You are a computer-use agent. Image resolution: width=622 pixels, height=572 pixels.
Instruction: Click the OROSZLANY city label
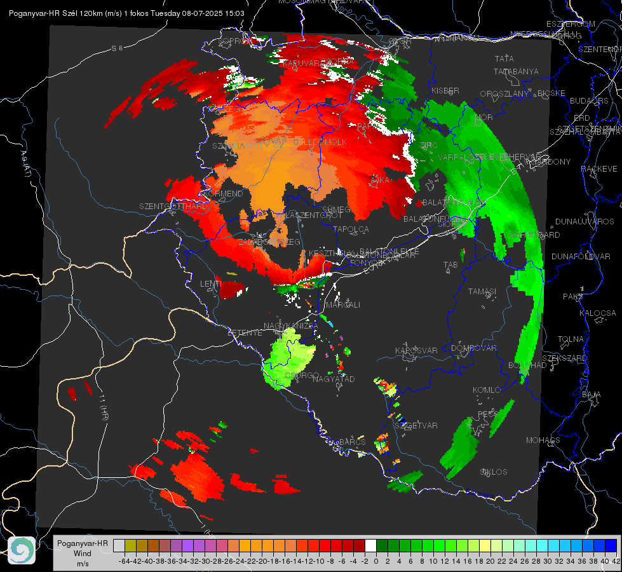tap(504, 93)
